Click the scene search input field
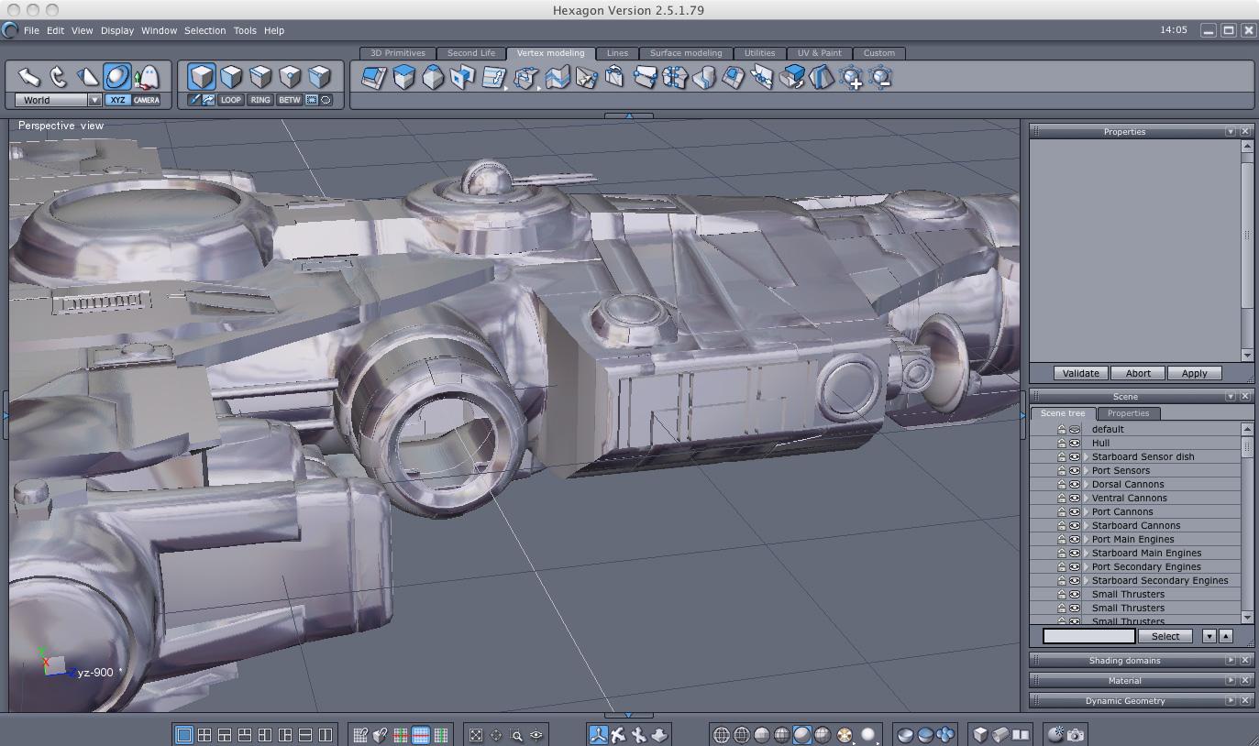This screenshot has width=1259, height=746. point(1088,636)
